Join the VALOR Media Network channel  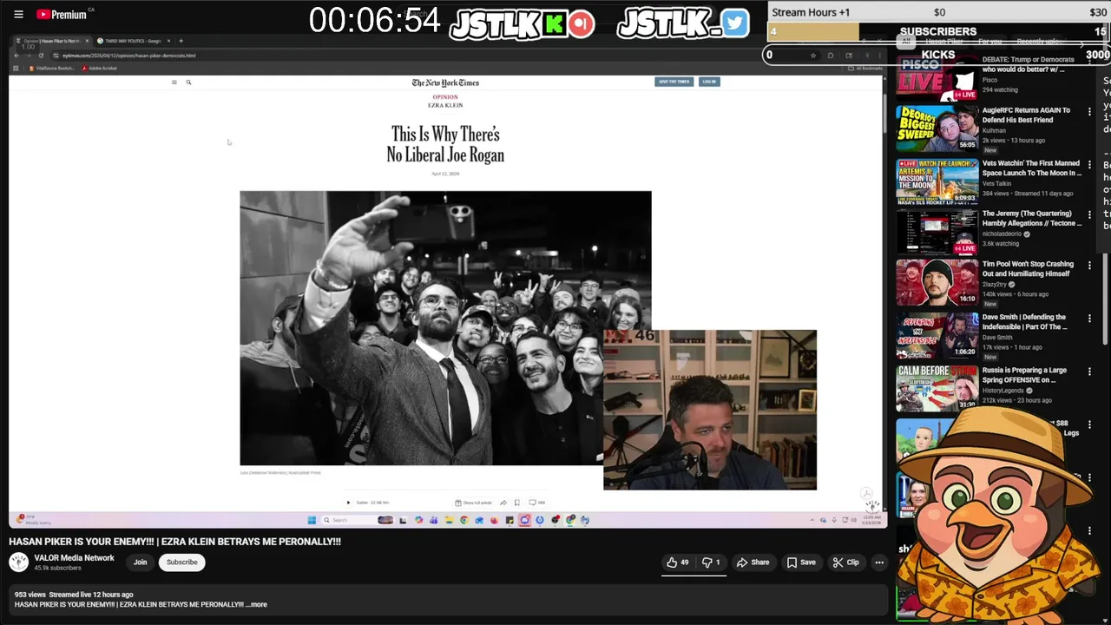pos(140,562)
